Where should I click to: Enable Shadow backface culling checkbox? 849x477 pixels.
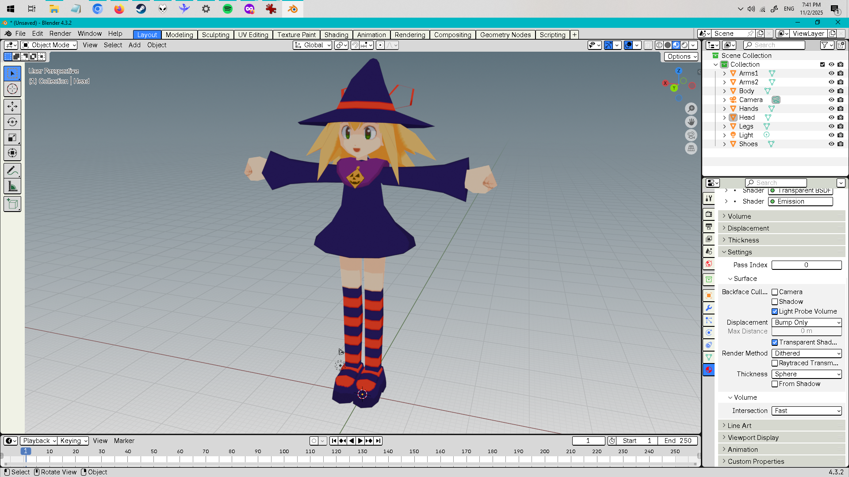(775, 302)
